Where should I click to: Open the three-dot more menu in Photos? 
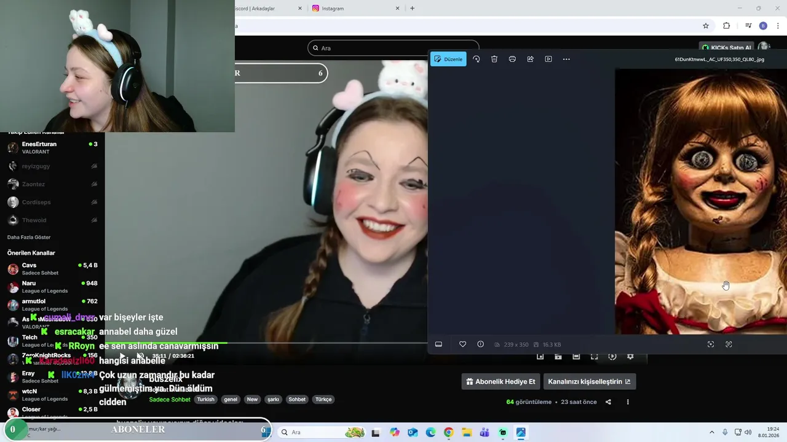pyautogui.click(x=566, y=59)
